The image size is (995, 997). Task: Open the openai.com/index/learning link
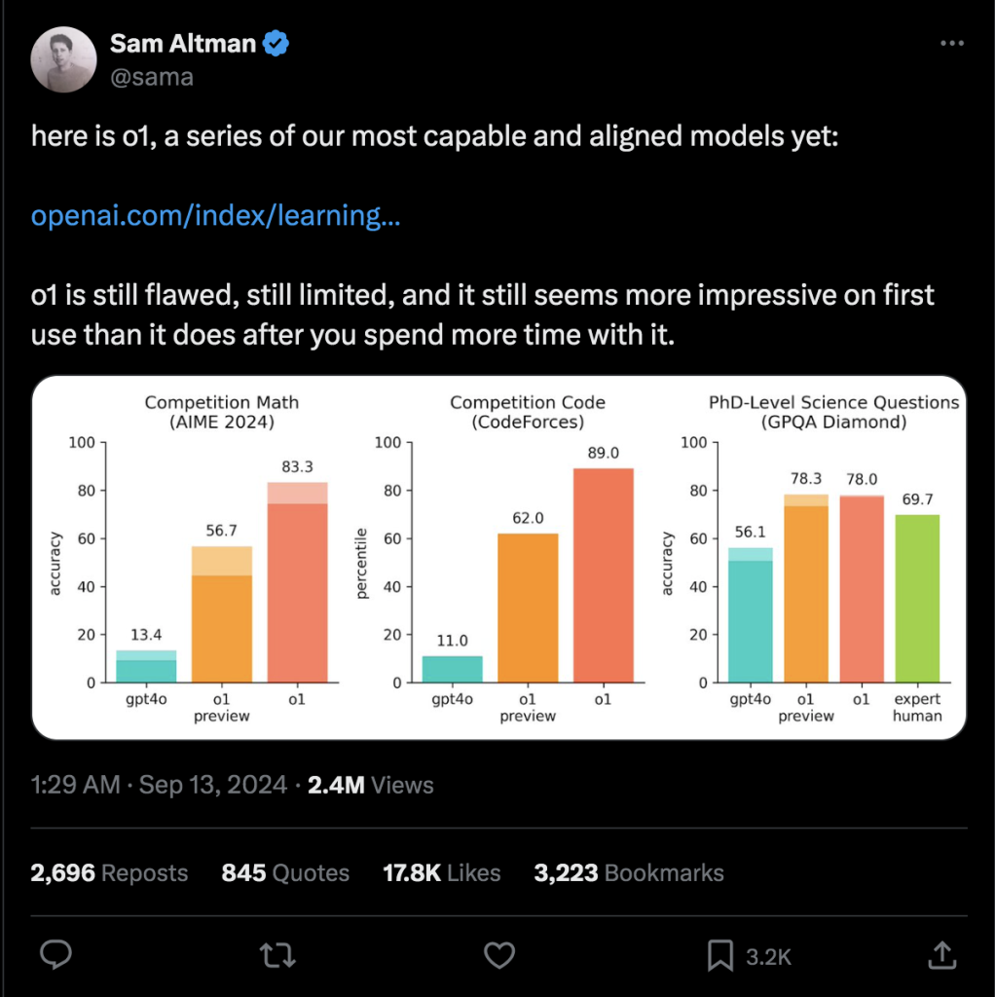[x=215, y=215]
